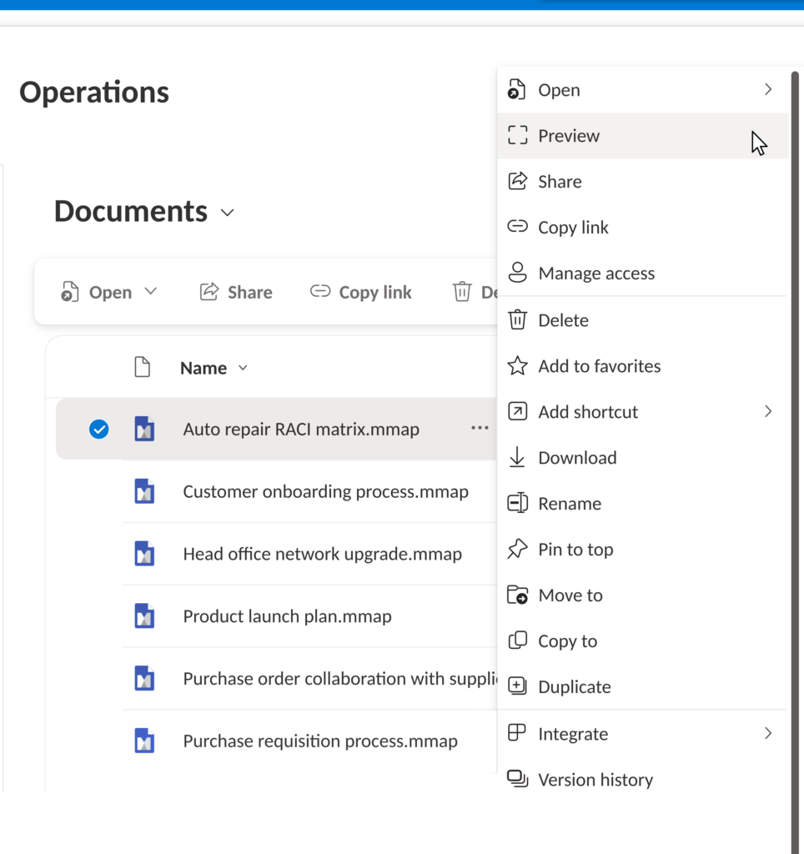
Task: Click the Integrate grid icon
Action: (516, 732)
